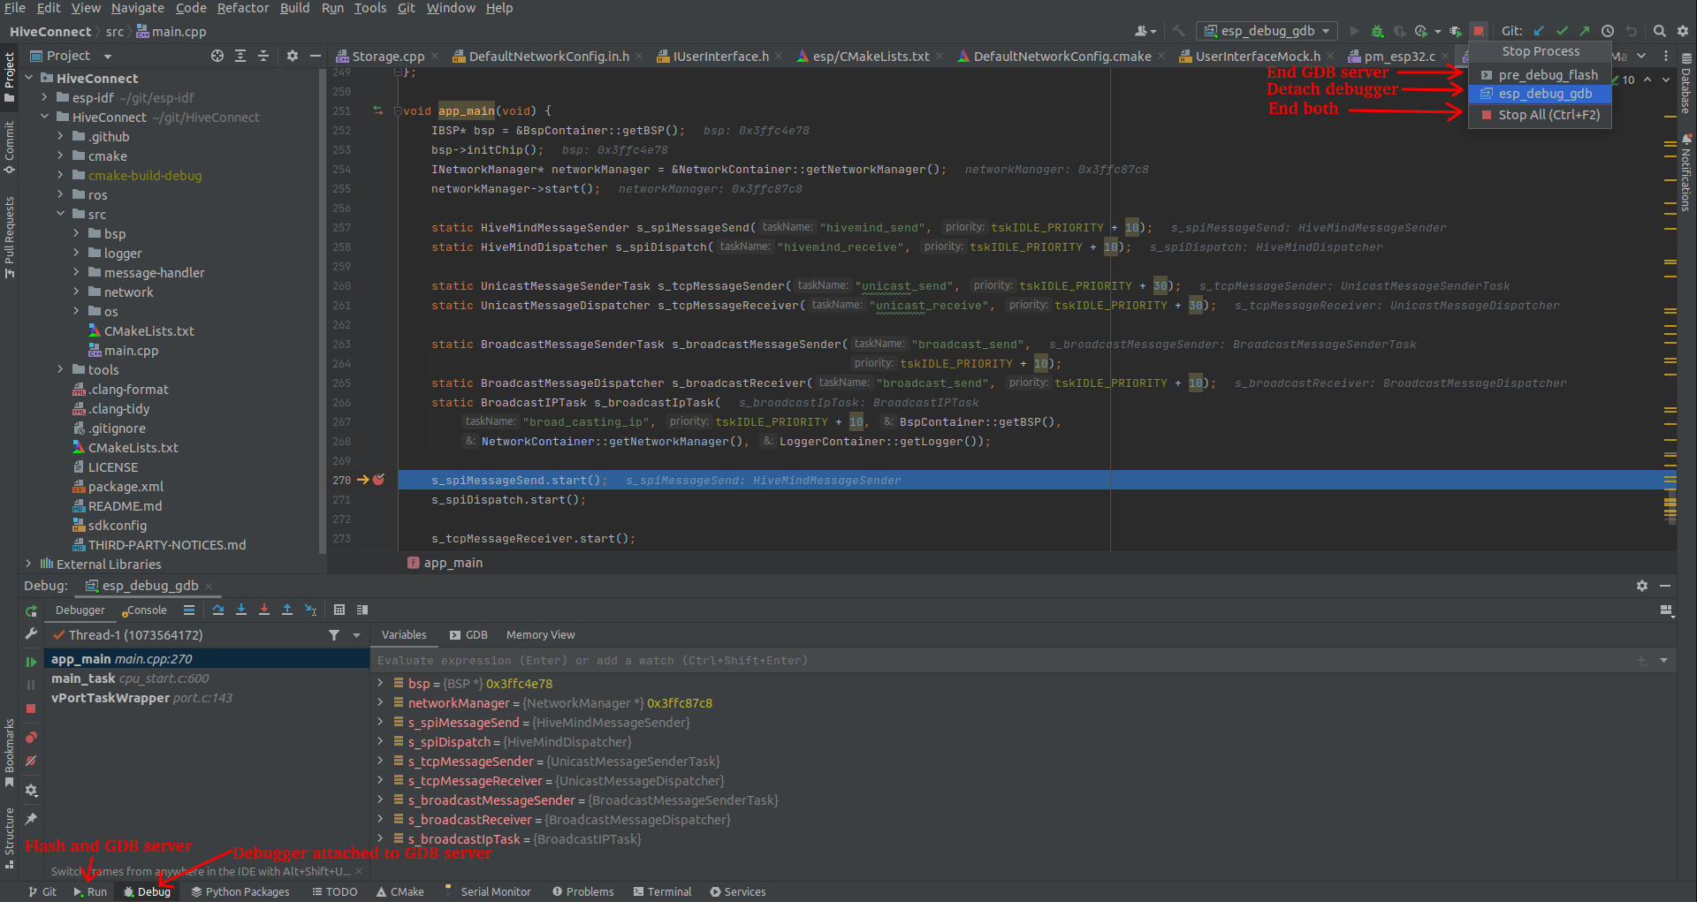Close the pm_esp32.c editor tab
The width and height of the screenshot is (1697, 902).
click(1444, 56)
